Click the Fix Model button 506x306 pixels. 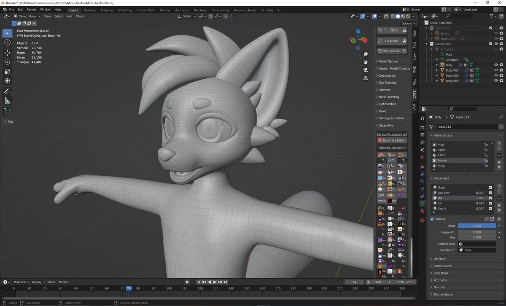[x=389, y=41]
